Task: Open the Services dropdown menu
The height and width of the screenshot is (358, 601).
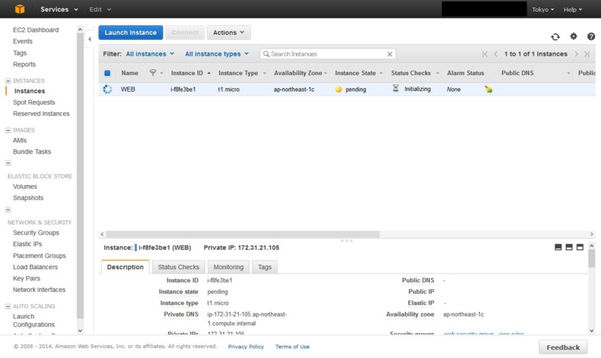Action: pos(59,9)
